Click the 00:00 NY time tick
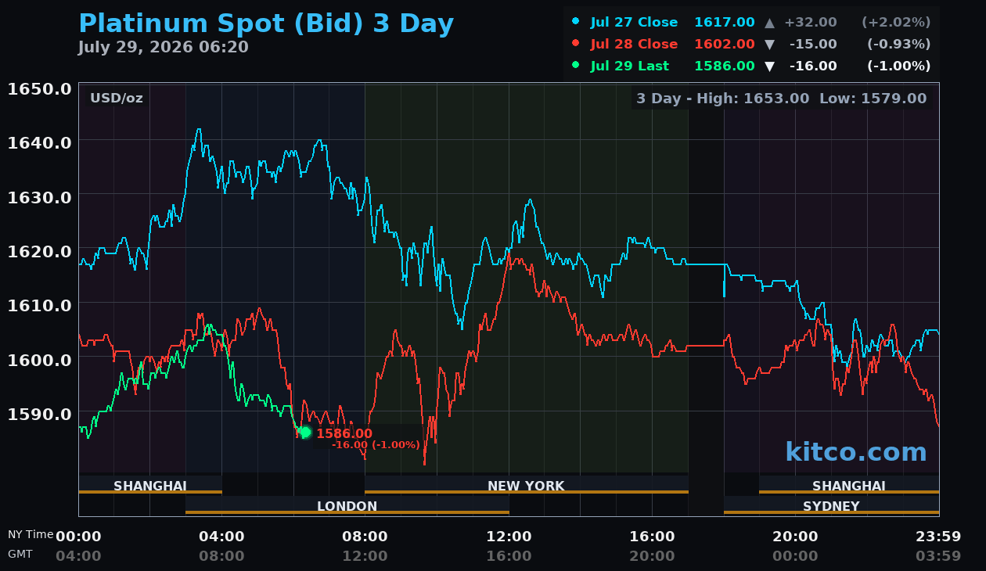 click(x=78, y=537)
